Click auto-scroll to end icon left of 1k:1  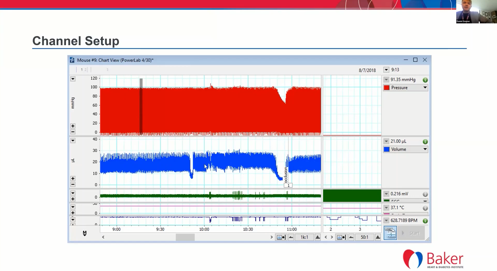tap(281, 237)
